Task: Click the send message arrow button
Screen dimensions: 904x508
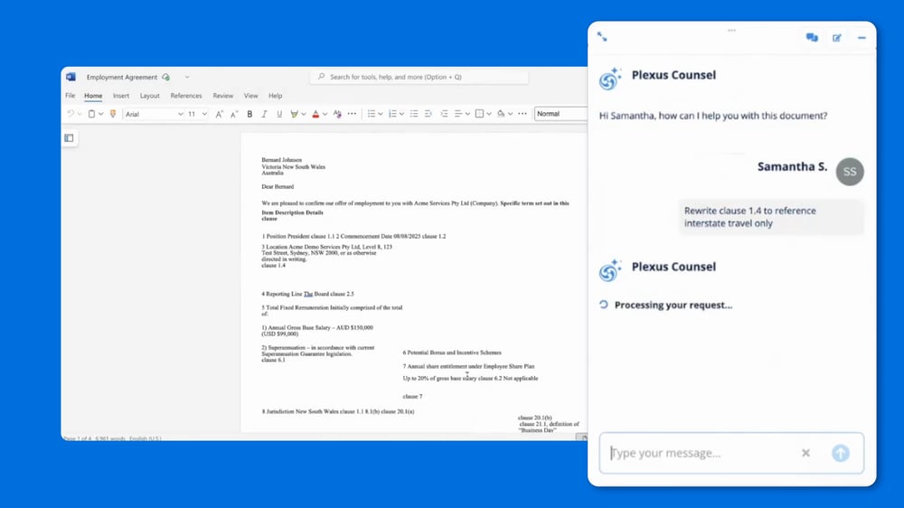Action: coord(841,453)
